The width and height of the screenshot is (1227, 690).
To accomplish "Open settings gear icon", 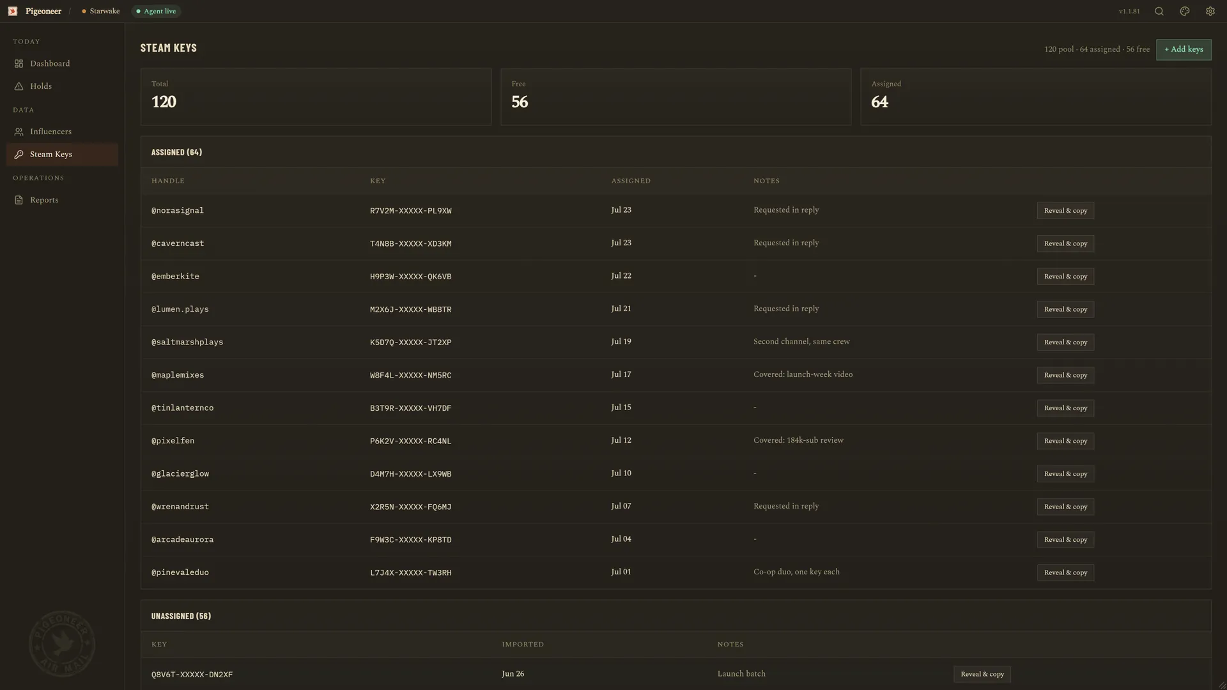I will tap(1210, 11).
